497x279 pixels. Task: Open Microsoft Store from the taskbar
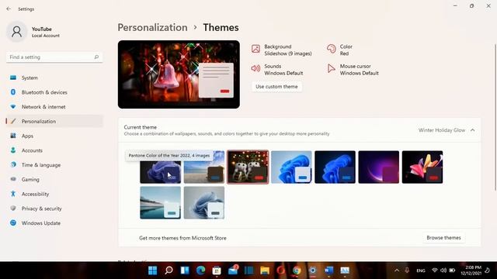(217, 270)
